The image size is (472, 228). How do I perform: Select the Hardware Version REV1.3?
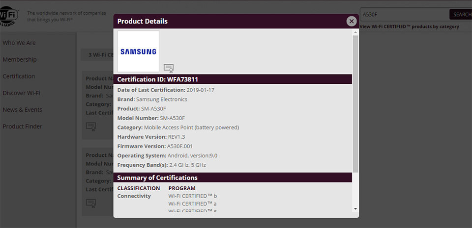177,137
